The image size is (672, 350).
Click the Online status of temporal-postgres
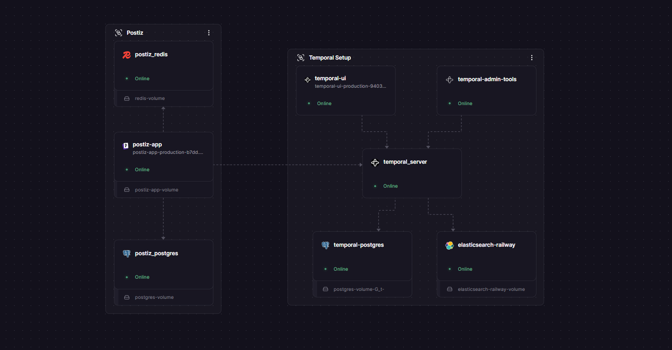(341, 269)
